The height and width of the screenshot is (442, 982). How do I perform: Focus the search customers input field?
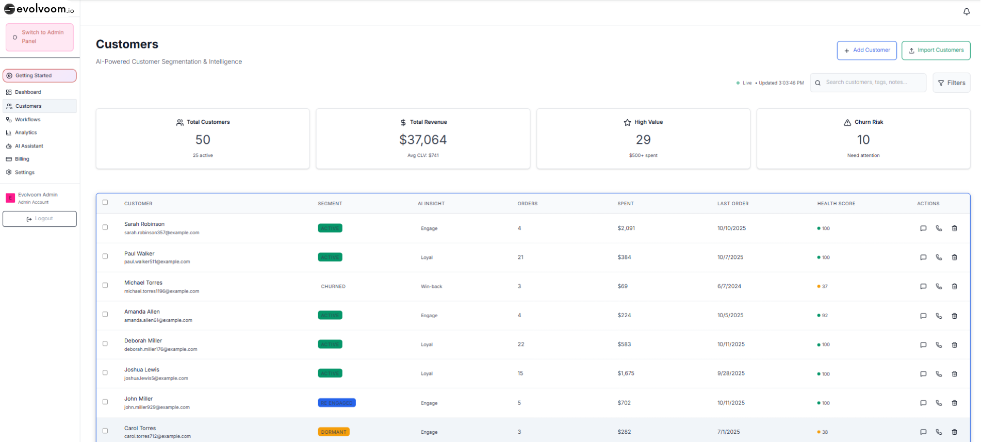point(872,83)
